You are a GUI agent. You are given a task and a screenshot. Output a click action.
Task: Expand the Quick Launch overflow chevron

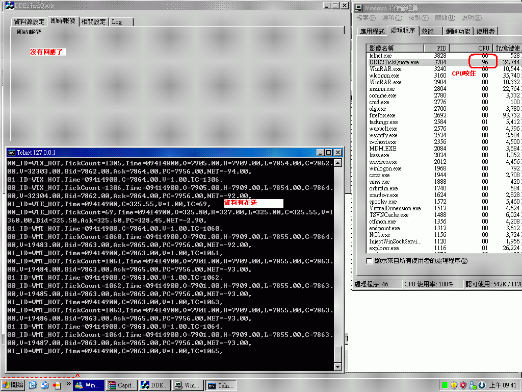(x=68, y=384)
